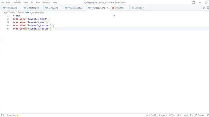Click line number 5 in the gutter
This screenshot has height=117, width=209.
coord(8,29)
